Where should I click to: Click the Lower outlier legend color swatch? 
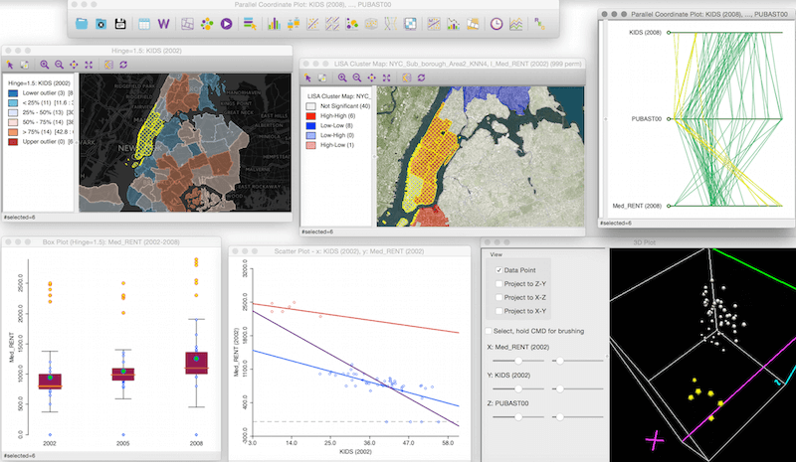[x=11, y=92]
